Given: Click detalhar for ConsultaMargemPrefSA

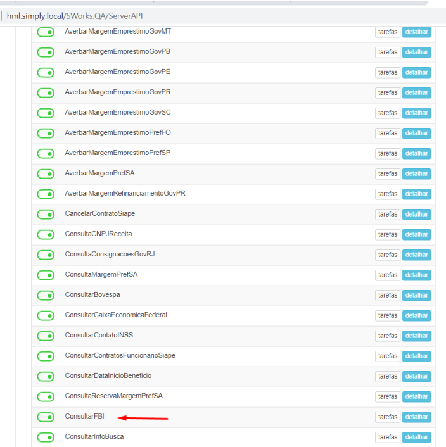Looking at the screenshot, I should tap(416, 275).
